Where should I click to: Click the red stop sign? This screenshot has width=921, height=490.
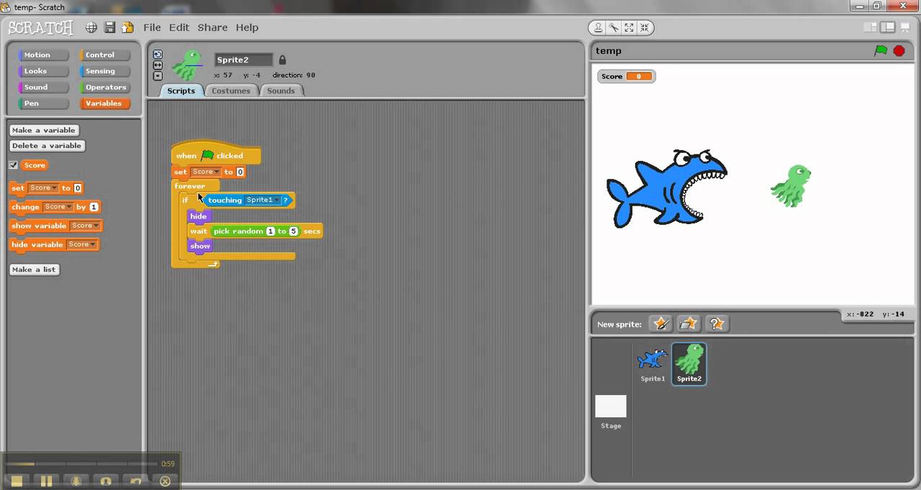point(899,50)
